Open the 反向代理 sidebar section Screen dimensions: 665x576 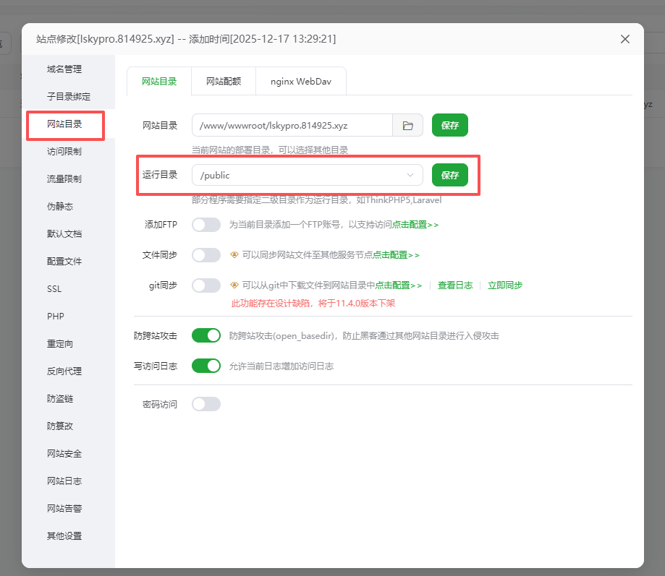(x=63, y=371)
